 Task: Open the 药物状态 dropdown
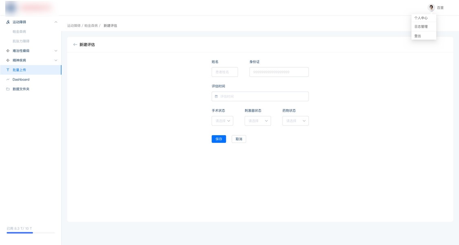point(296,121)
